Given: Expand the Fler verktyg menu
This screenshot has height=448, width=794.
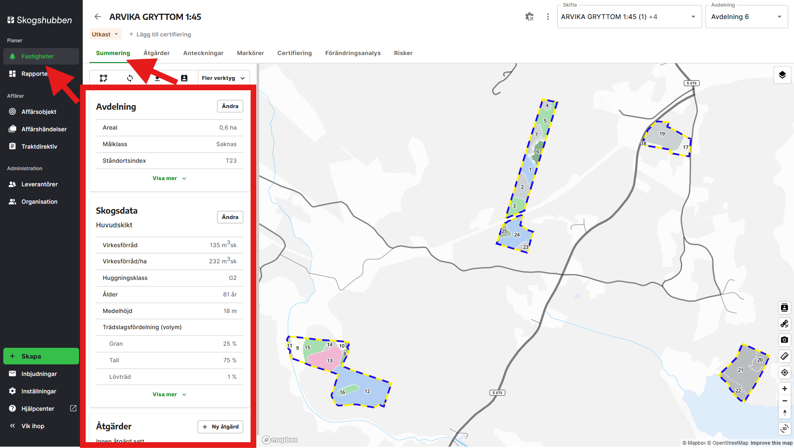Looking at the screenshot, I should click(223, 78).
